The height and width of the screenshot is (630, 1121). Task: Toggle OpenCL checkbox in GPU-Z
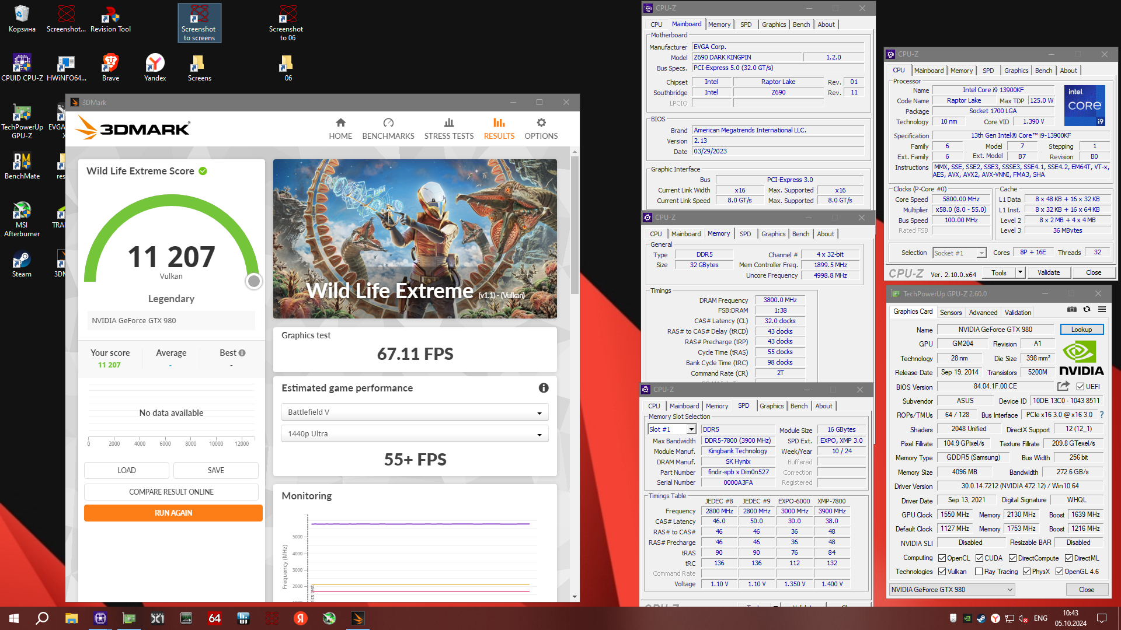click(942, 558)
